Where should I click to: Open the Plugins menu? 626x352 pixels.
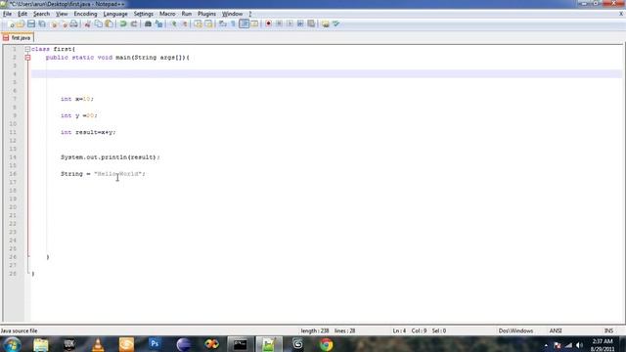pyautogui.click(x=206, y=14)
